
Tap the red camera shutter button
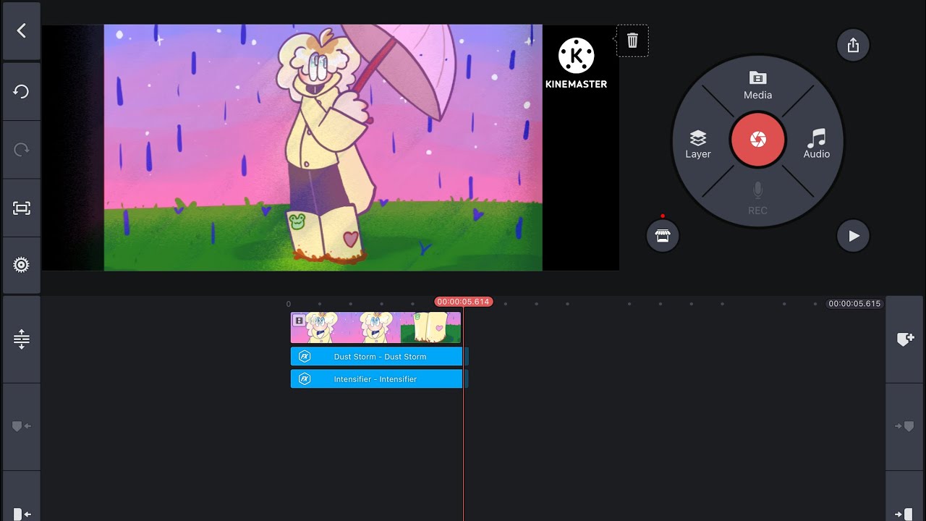(757, 139)
